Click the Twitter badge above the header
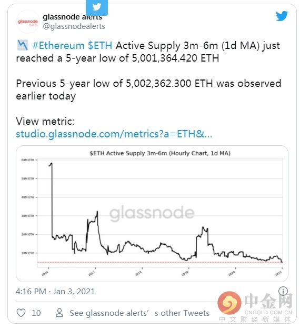Viewport: 300px width, 329px height. [97, 7]
